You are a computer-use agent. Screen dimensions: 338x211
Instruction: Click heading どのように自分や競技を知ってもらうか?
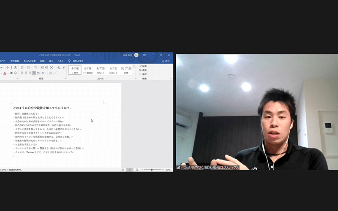(x=41, y=108)
